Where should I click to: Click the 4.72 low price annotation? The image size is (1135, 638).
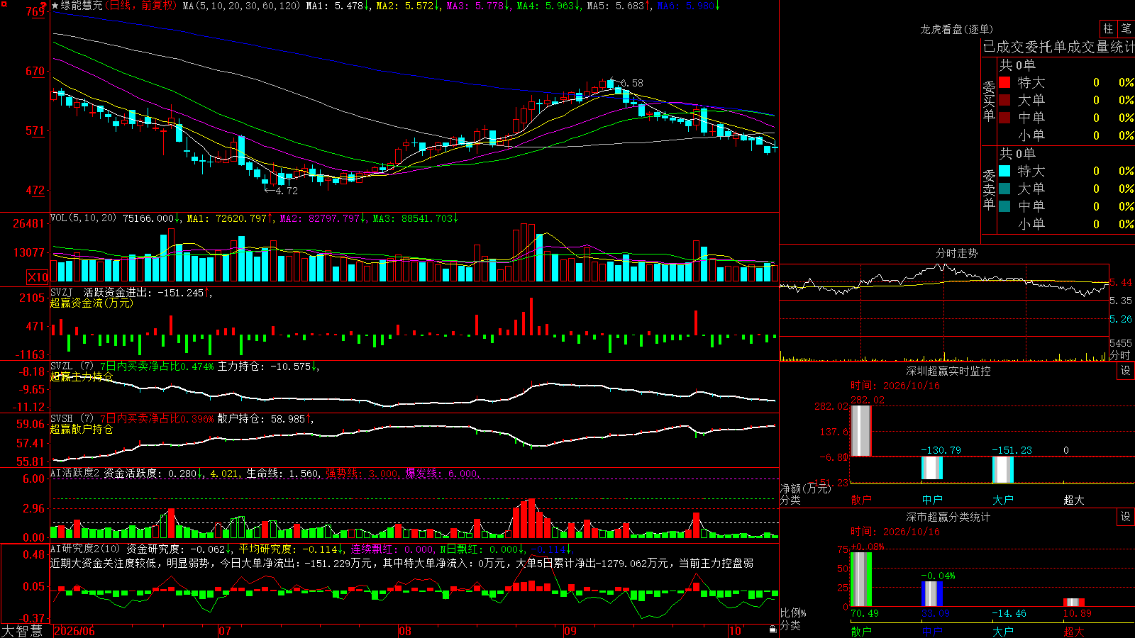coord(287,191)
